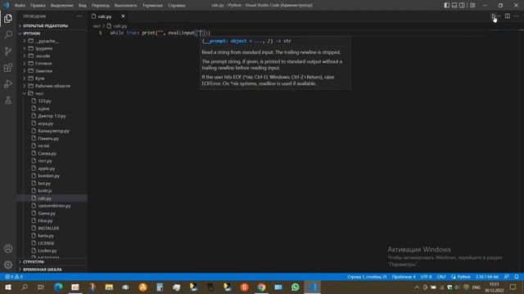The height and width of the screenshot is (294, 524).
Task: Open customtkinter.py in the explorer
Action: coord(52,206)
